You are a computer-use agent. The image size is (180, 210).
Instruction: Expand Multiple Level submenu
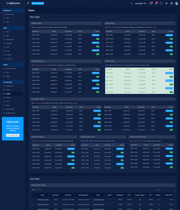(x=13, y=113)
